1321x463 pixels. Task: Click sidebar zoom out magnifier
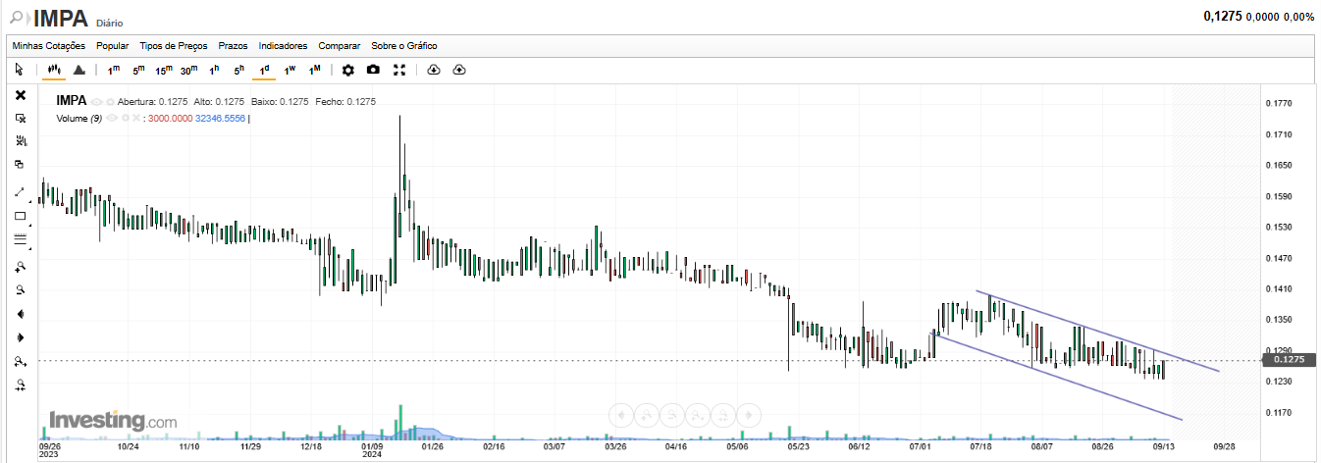pos(20,289)
